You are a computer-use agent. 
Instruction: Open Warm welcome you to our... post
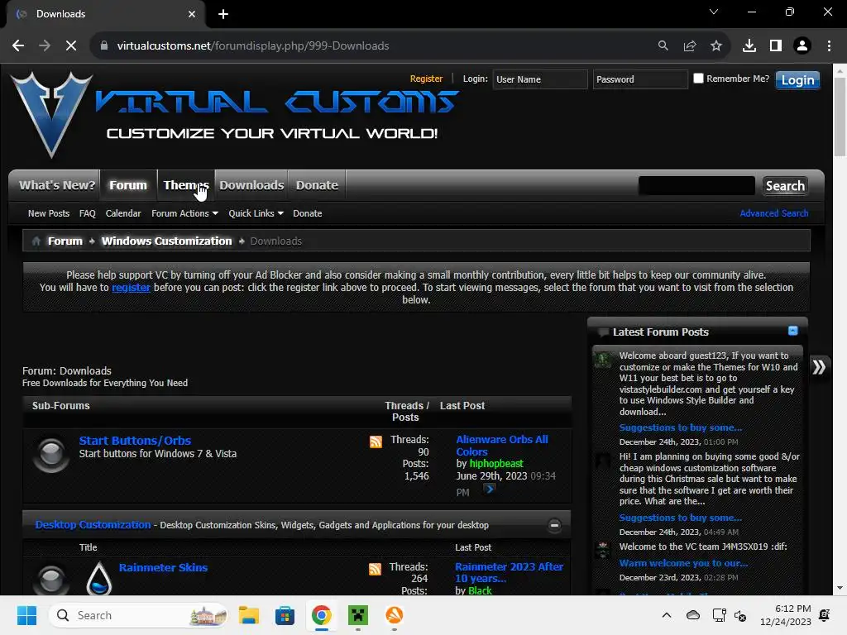coord(683,563)
